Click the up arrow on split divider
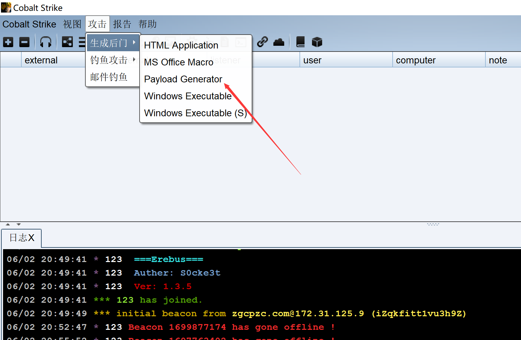Screen dimensions: 521x340 (8, 224)
